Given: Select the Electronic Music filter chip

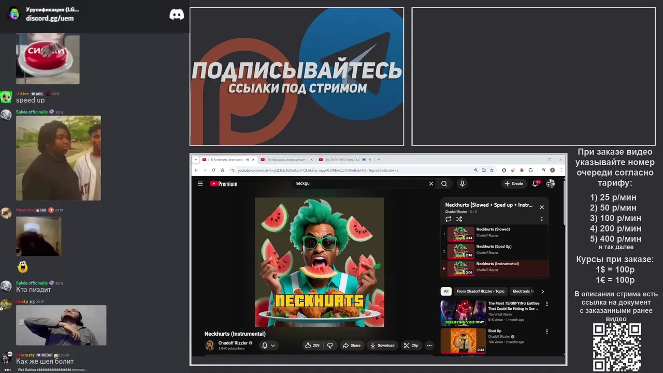Looking at the screenshot, I should coord(522,291).
